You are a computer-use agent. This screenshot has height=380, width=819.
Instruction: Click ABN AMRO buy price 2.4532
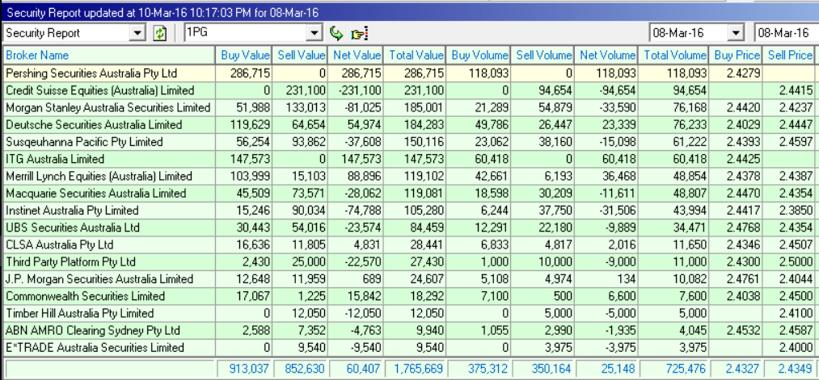point(735,331)
